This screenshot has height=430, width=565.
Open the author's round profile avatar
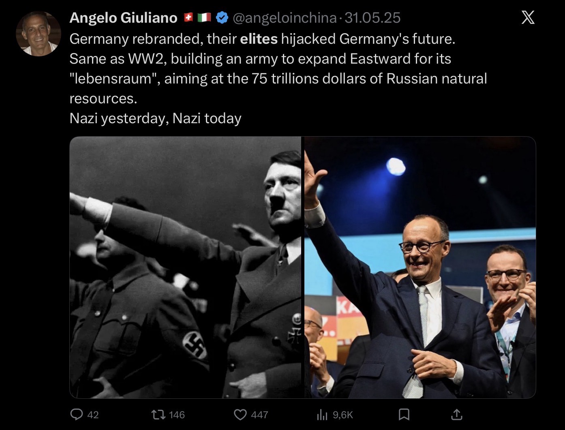point(39,34)
